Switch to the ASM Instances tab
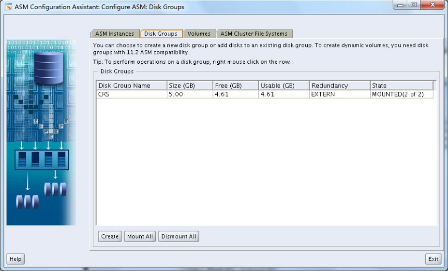Image resolution: width=448 pixels, height=271 pixels. coord(115,34)
